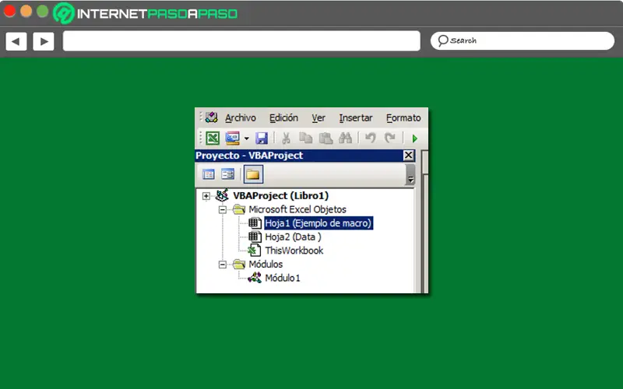
Task: Click the browser forward arrow button
Action: (x=44, y=41)
